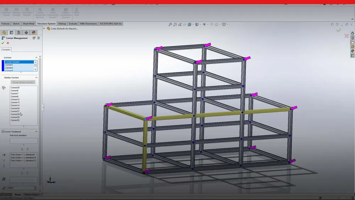Click the gap value spinner arrows
The width and height of the screenshot is (355, 200).
[x=35, y=188]
